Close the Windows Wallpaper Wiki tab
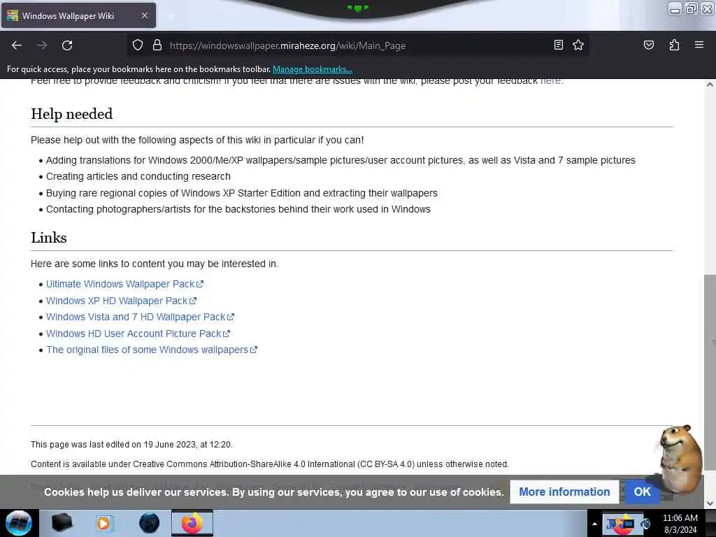This screenshot has height=537, width=716. (145, 15)
